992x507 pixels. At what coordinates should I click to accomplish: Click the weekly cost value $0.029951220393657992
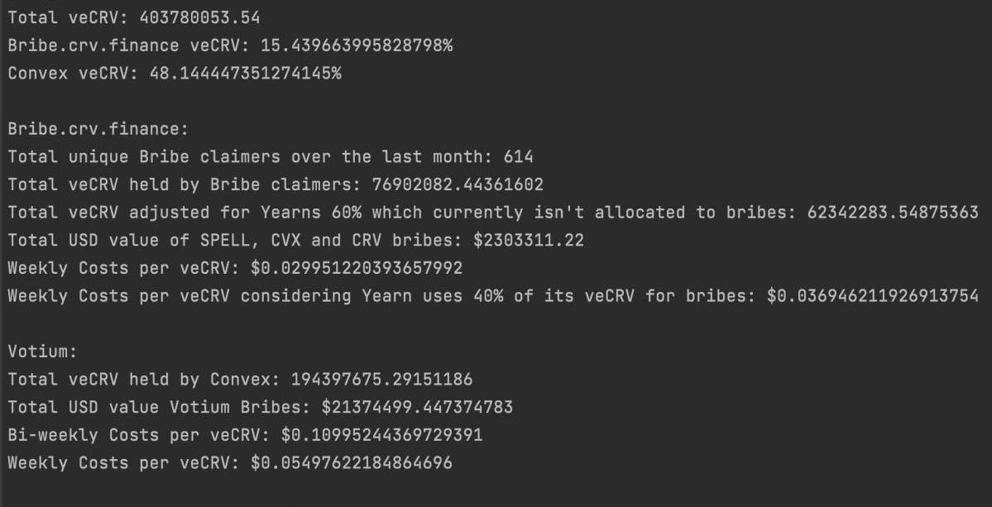(371, 268)
